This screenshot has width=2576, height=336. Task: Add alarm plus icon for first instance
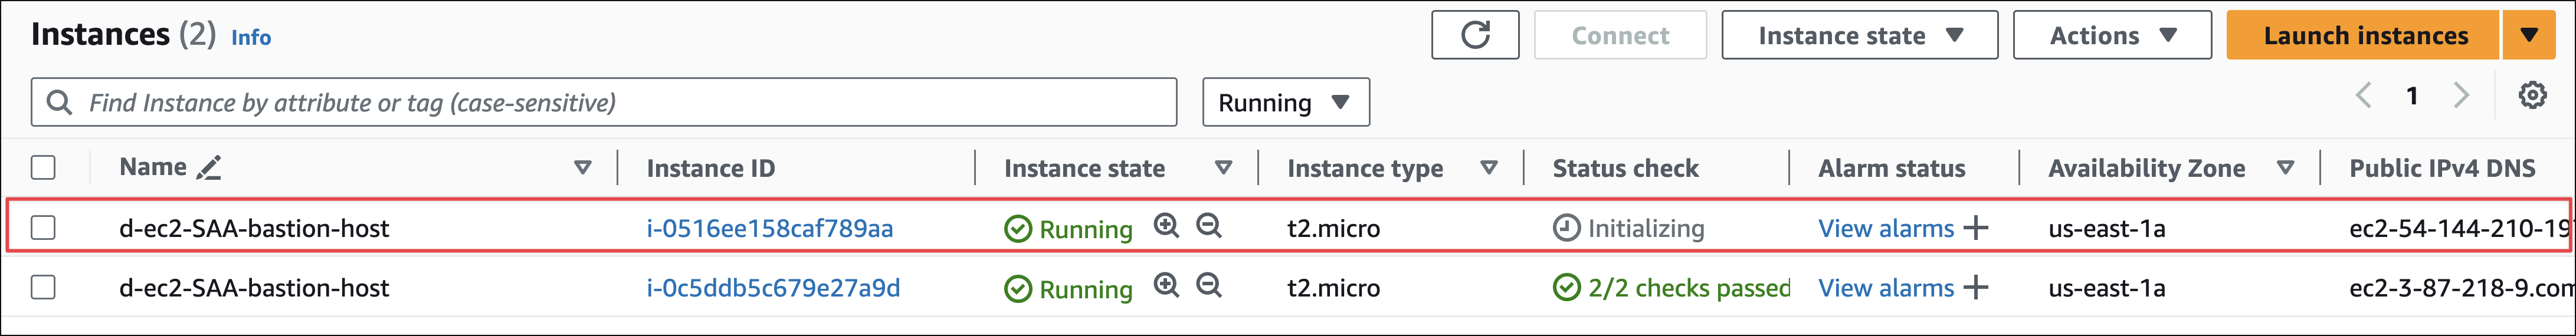1975,228
